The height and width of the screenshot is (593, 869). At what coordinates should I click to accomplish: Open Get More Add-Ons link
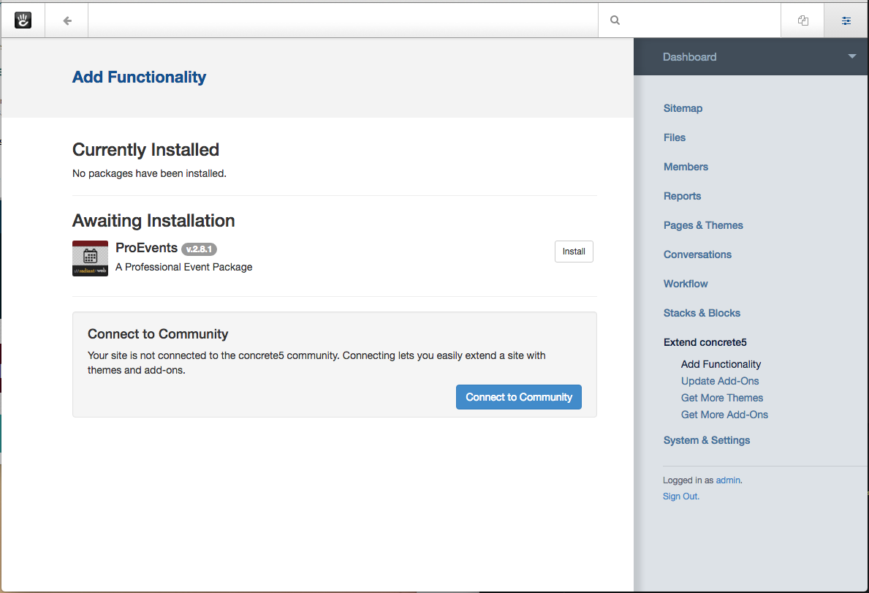(724, 415)
